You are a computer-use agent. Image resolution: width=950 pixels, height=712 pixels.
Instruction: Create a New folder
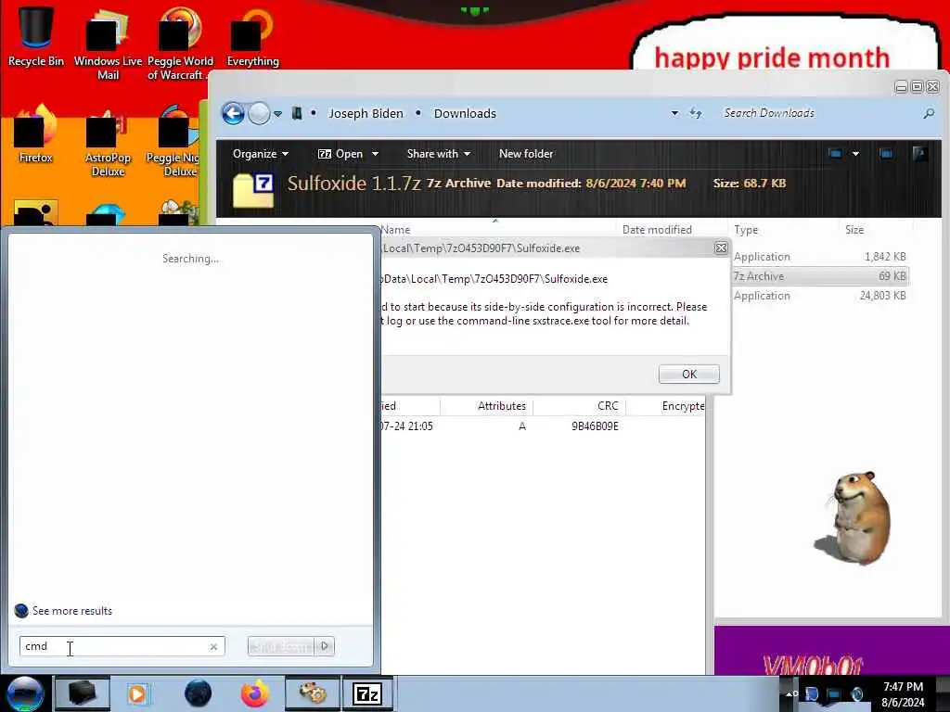526,154
